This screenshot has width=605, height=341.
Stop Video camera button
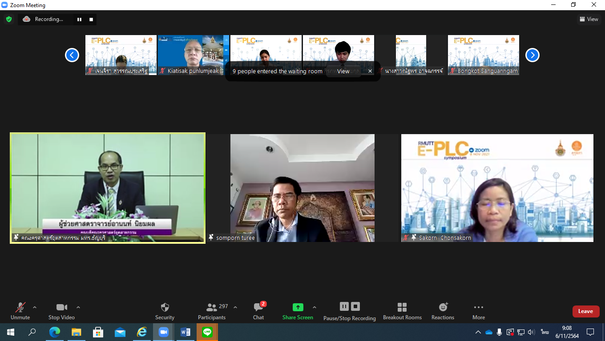[61, 311]
